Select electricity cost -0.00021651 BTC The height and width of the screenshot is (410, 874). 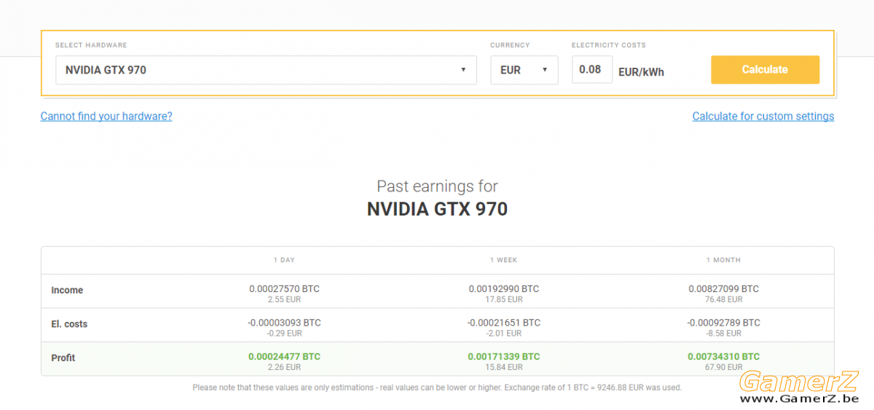click(504, 323)
